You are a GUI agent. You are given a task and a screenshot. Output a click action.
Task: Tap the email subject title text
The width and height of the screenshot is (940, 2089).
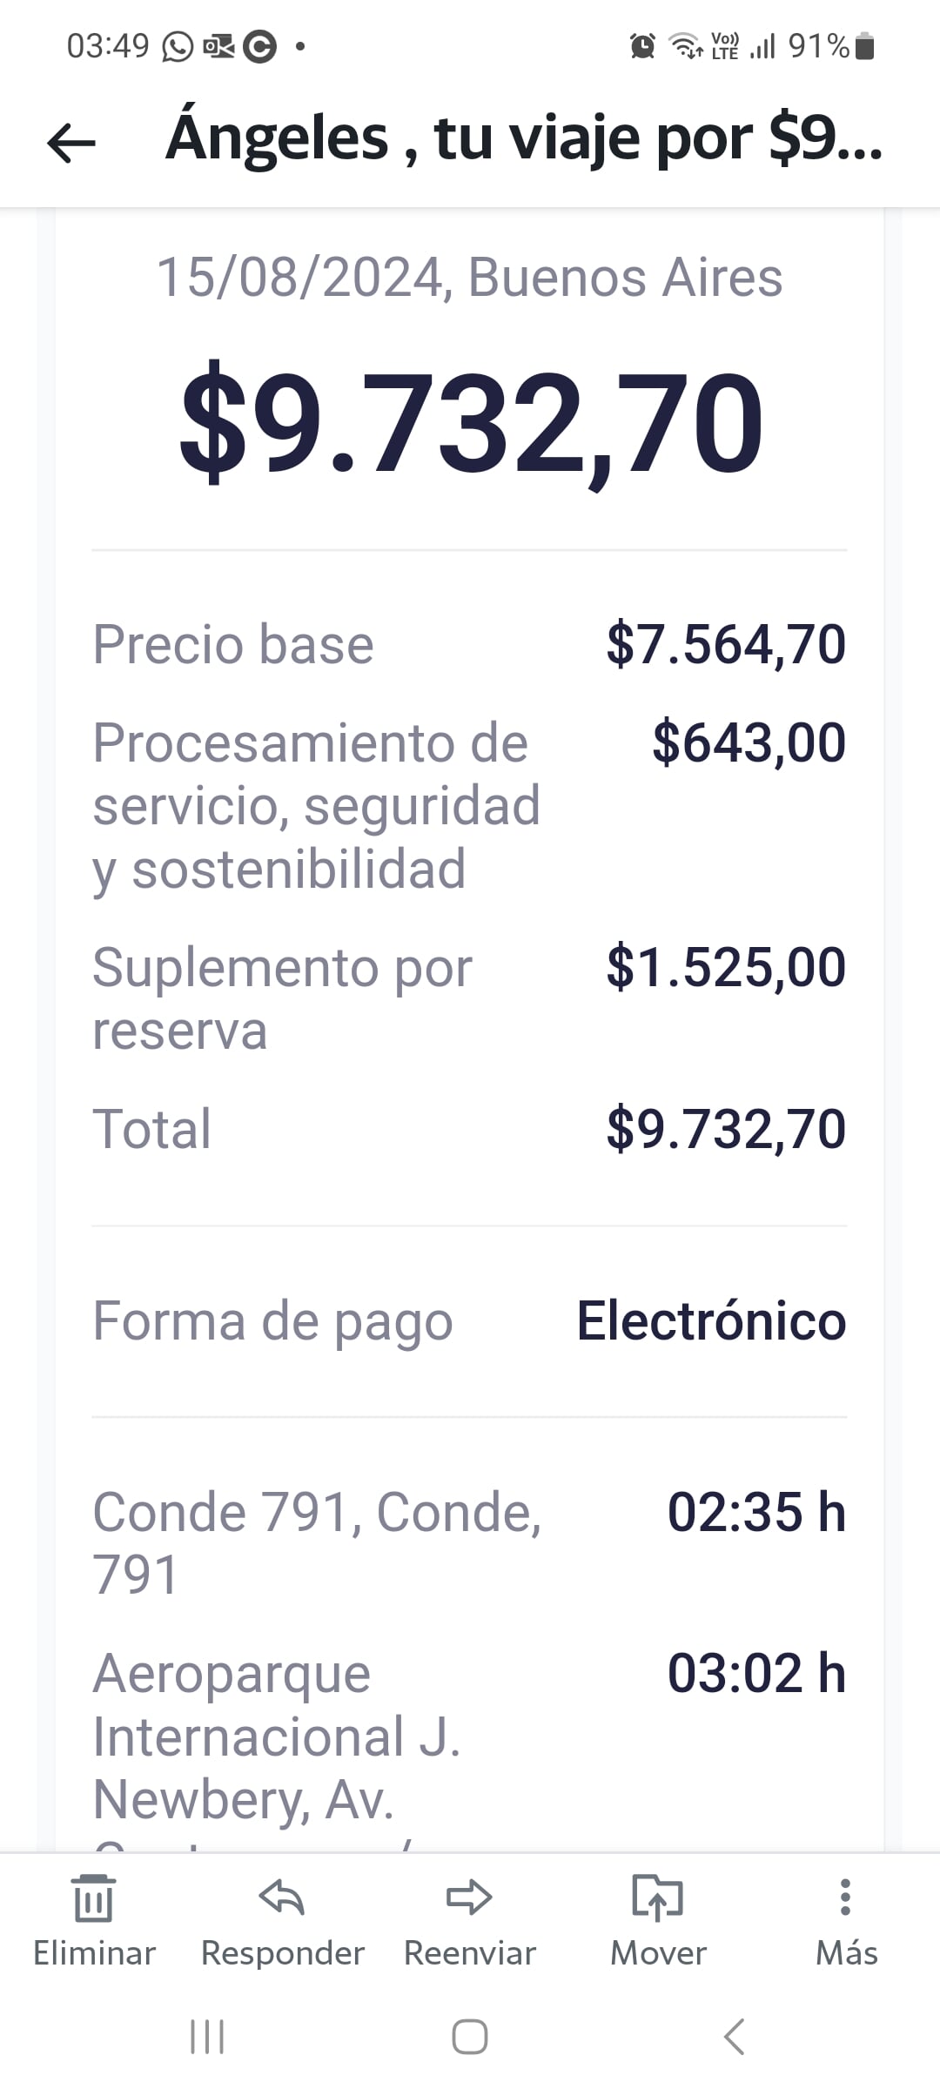click(x=524, y=139)
